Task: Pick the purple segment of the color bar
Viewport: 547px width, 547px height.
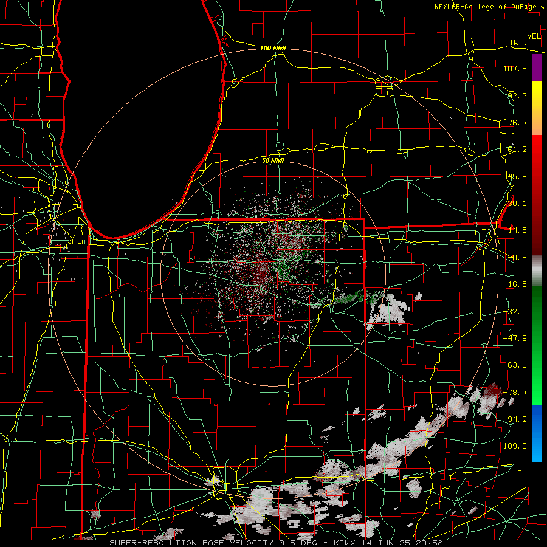Action: 537,68
